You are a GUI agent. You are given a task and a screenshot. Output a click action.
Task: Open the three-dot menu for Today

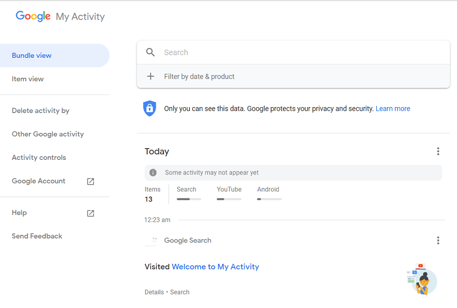coord(438,151)
